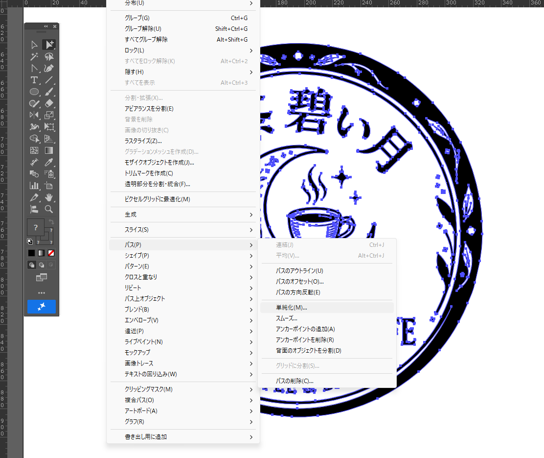The height and width of the screenshot is (458, 544).
Task: Select the Type tool
Action: [34, 80]
